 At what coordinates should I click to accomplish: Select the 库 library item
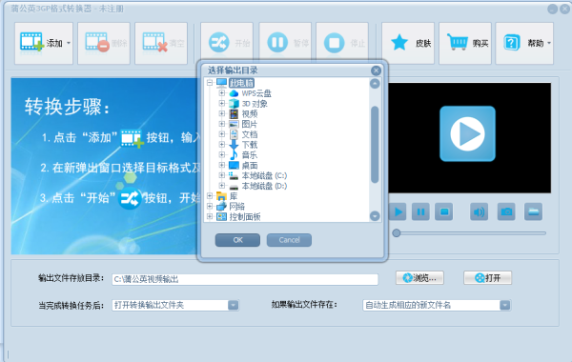tap(234, 196)
